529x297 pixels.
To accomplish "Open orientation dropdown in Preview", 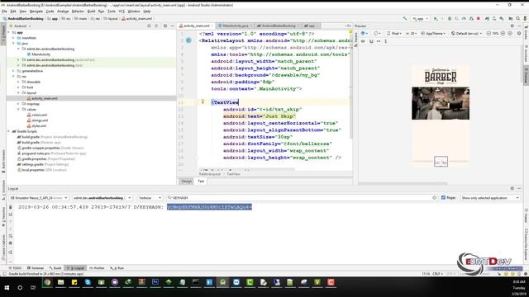I will 377,33.
